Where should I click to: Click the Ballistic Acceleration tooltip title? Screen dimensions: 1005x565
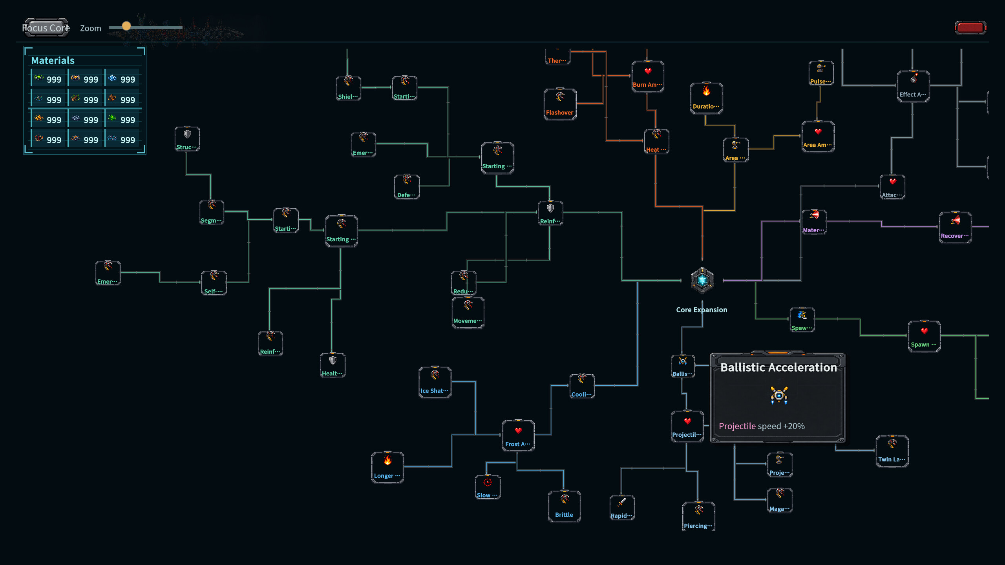778,367
